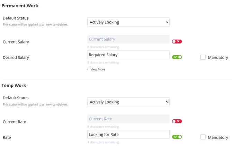Image resolution: width=232 pixels, height=147 pixels.
Task: Check Mandatory box for Desired Salary
Action: (203, 57)
